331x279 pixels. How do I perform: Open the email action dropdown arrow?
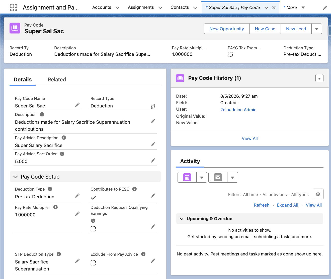[232, 177]
